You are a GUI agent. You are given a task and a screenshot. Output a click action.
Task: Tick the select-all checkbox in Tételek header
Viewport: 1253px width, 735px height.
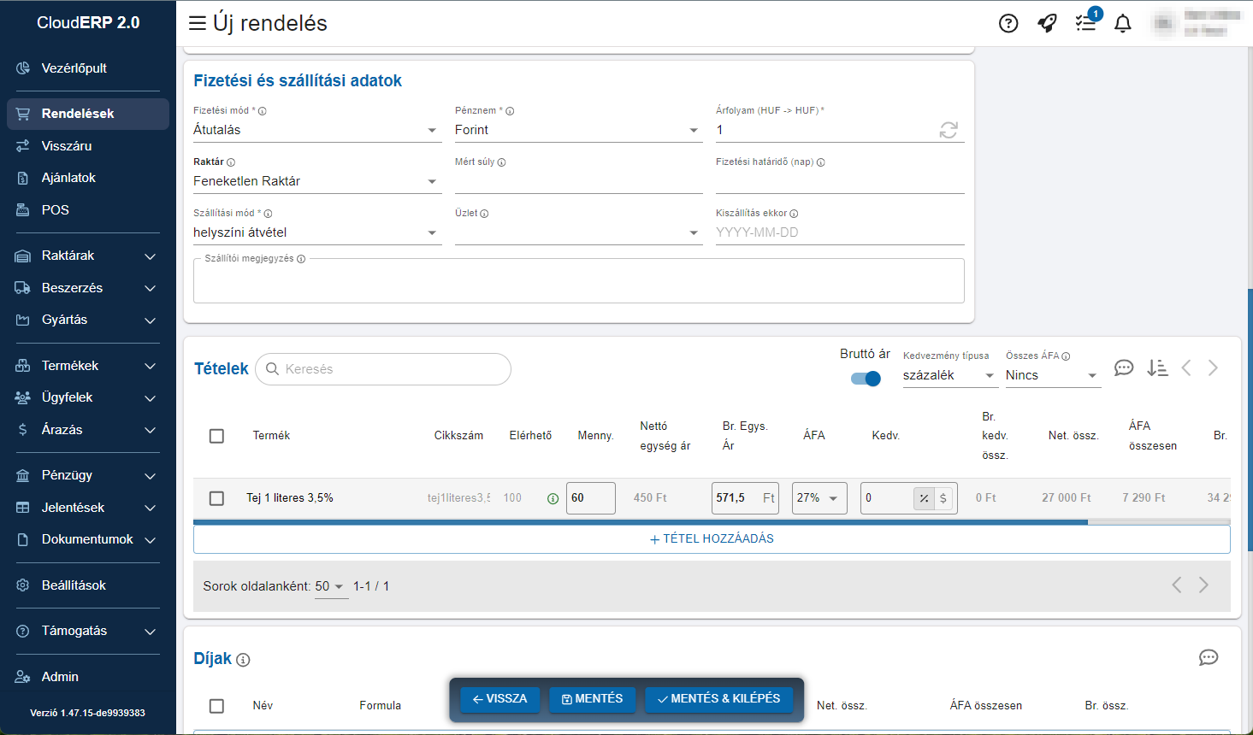click(216, 436)
